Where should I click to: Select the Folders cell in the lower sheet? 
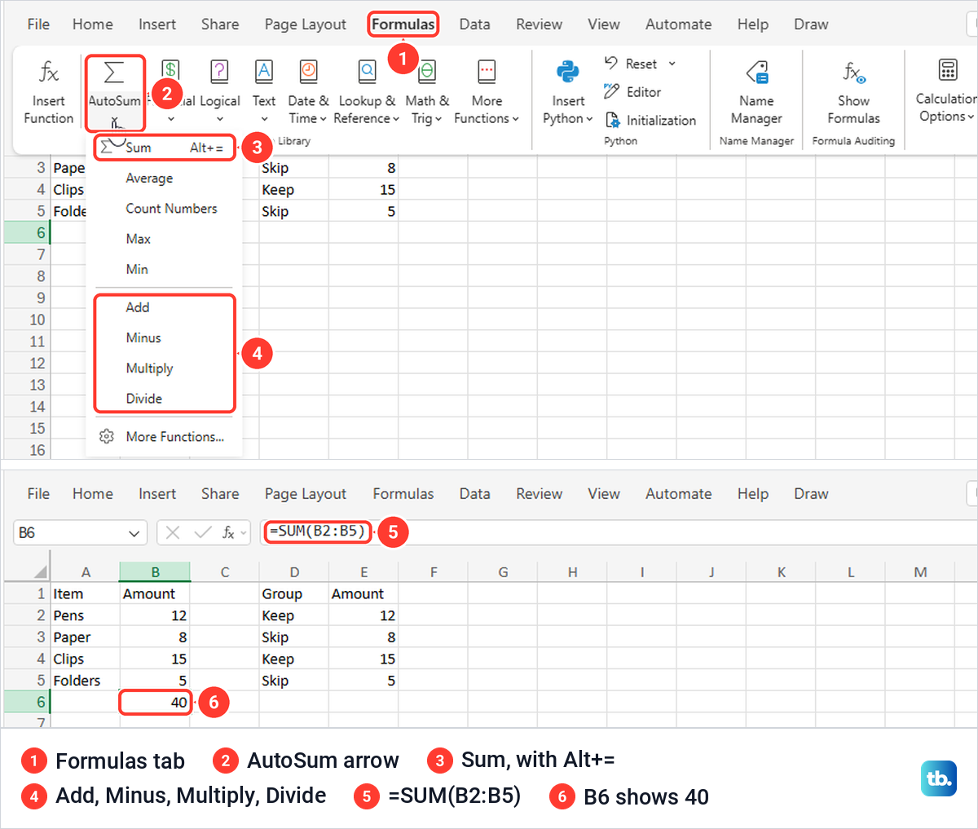pyautogui.click(x=86, y=681)
